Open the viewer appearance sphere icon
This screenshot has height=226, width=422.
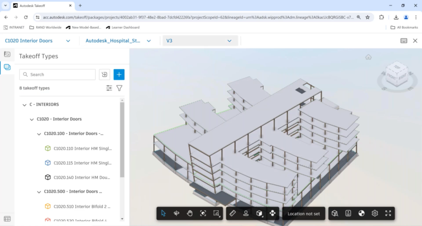point(362,213)
